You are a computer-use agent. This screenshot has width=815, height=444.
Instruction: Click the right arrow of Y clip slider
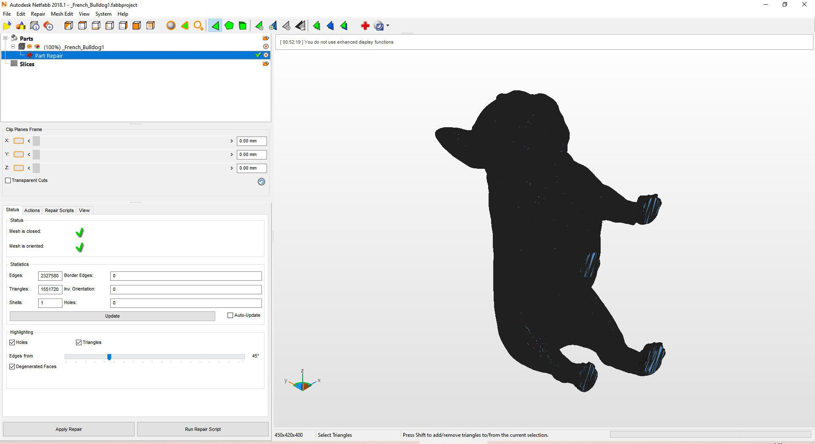tap(231, 154)
